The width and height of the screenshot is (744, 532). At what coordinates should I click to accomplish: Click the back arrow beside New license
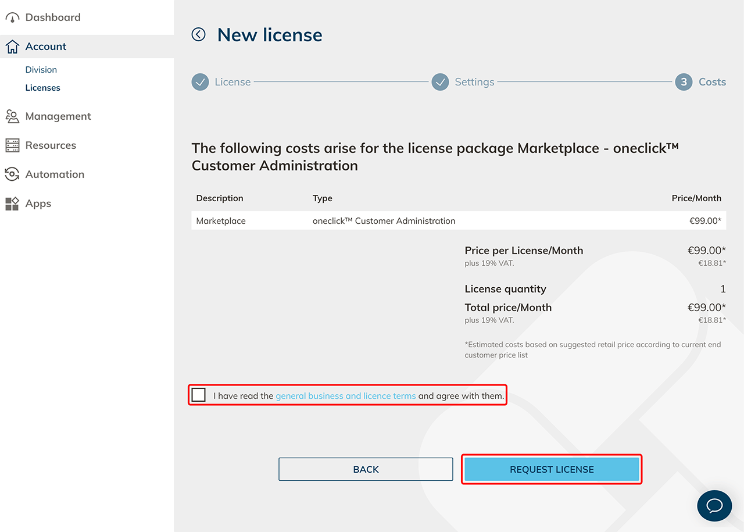pyautogui.click(x=199, y=35)
